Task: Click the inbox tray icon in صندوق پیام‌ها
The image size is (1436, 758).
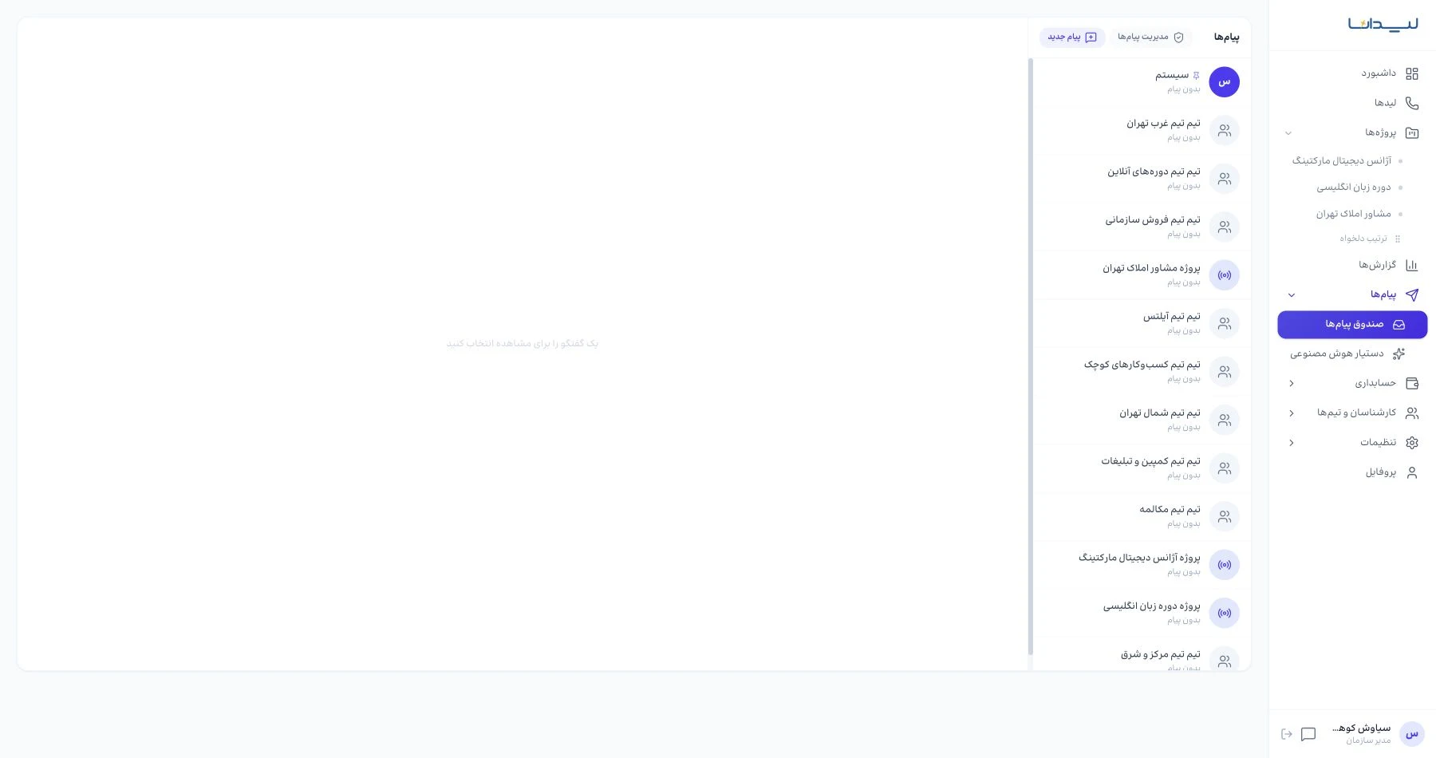Action: (1399, 325)
